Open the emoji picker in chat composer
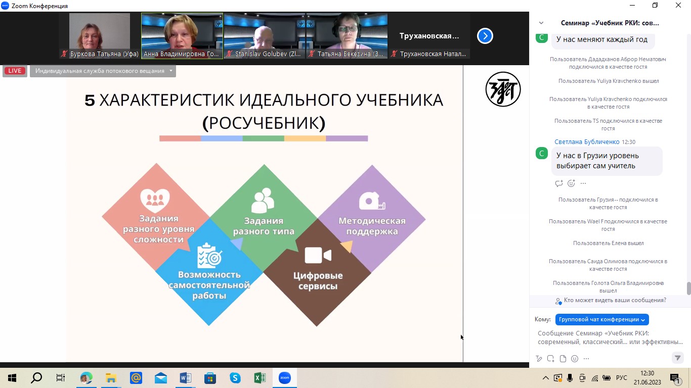 [x=575, y=359]
